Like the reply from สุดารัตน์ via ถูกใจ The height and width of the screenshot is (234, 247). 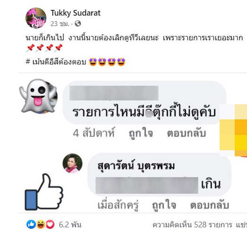[164, 205]
